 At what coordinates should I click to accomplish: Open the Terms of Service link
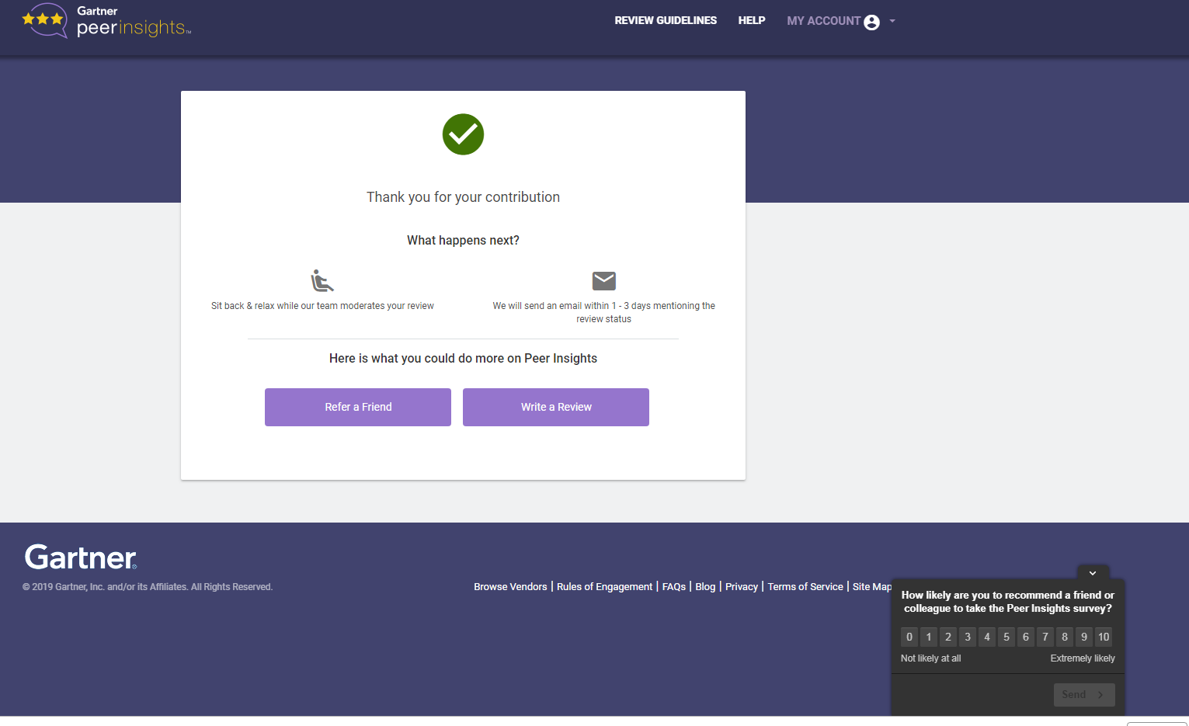[805, 587]
